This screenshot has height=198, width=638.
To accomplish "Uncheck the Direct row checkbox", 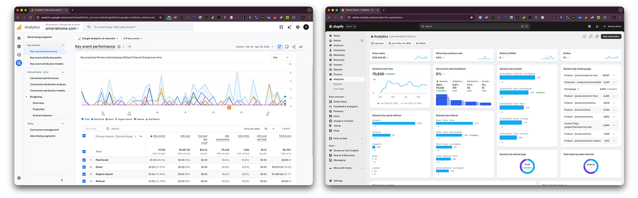I will pos(84,167).
